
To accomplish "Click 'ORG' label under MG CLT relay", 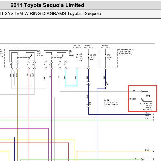I will [x=16, y=75].
